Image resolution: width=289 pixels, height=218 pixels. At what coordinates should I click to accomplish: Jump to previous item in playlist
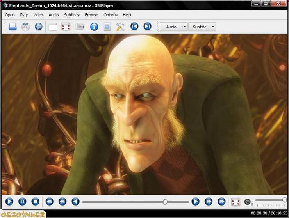click(134, 27)
